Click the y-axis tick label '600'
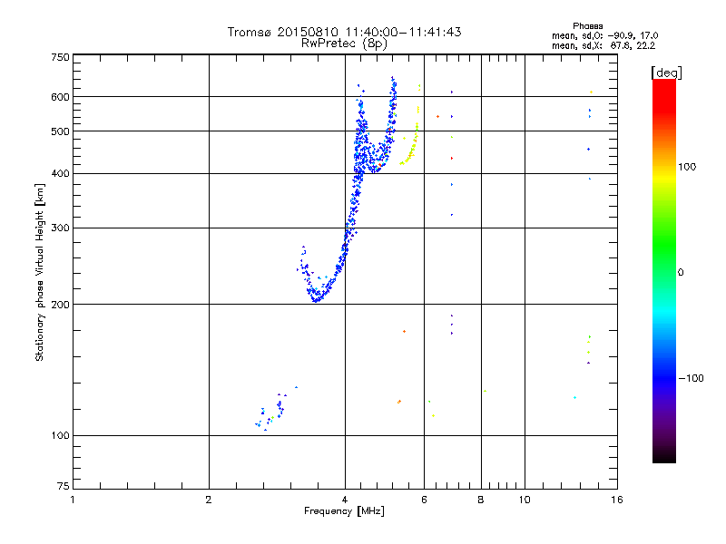The height and width of the screenshot is (544, 726). click(60, 97)
